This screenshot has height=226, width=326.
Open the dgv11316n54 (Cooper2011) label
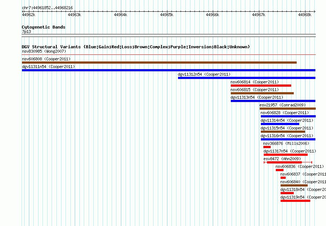pyautogui.click(x=287, y=136)
